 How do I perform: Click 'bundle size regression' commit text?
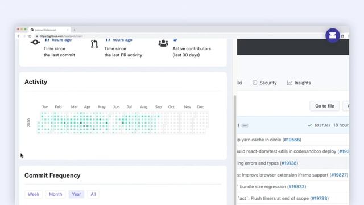point(263,187)
